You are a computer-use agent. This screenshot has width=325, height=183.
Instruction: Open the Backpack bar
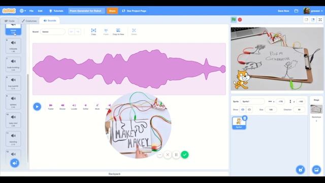pyautogui.click(x=114, y=174)
